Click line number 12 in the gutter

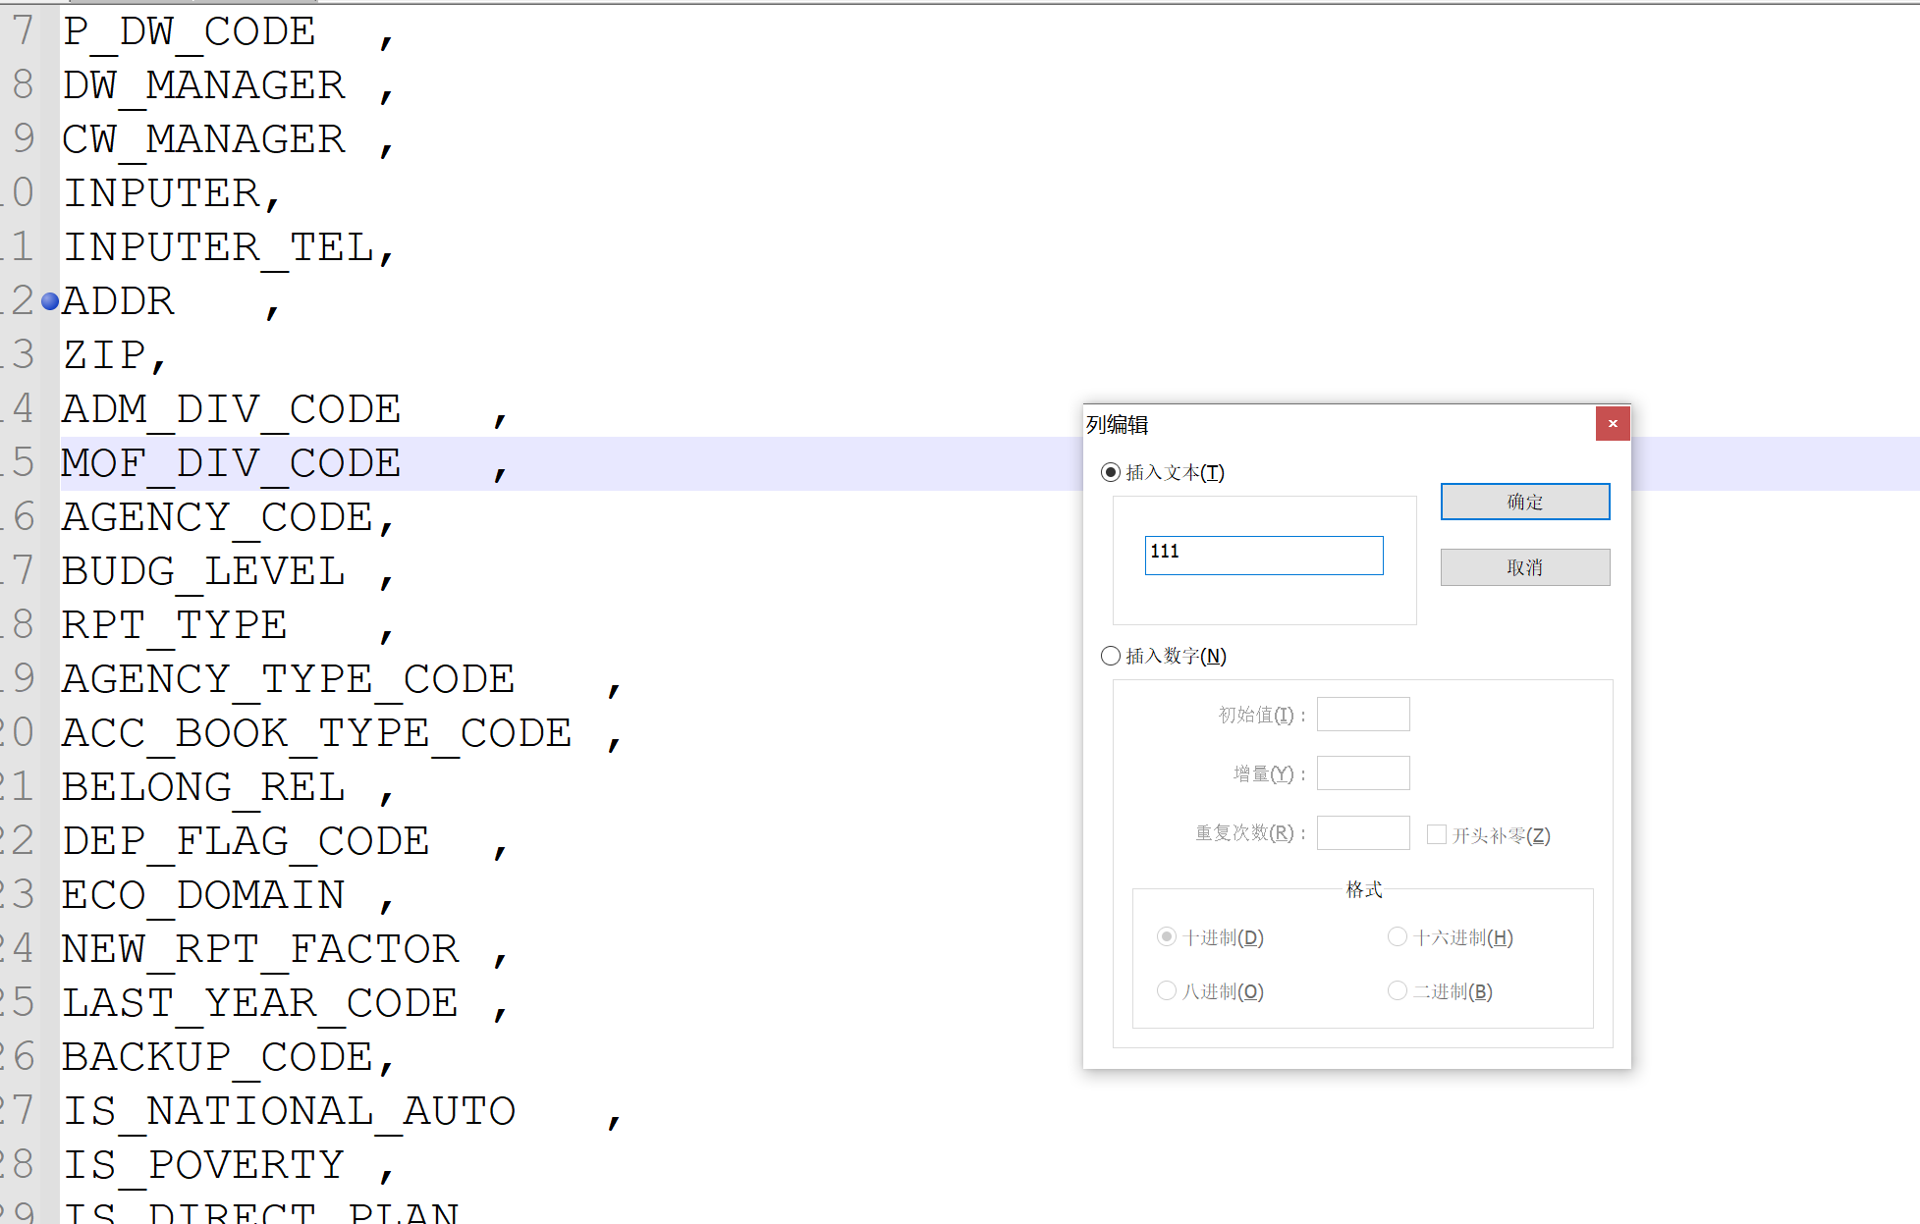point(22,301)
